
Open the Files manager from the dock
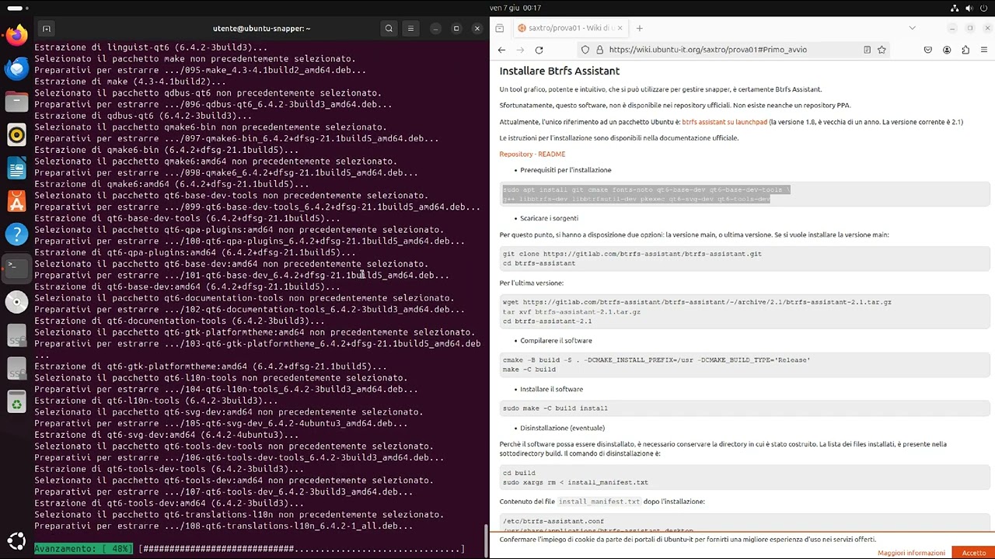[16, 102]
